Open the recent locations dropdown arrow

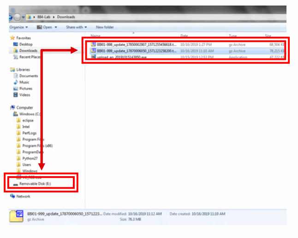click(23, 17)
